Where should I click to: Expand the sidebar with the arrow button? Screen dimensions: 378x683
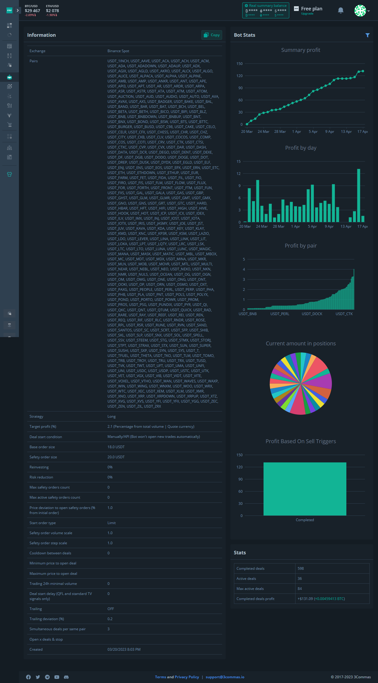pos(18,10)
